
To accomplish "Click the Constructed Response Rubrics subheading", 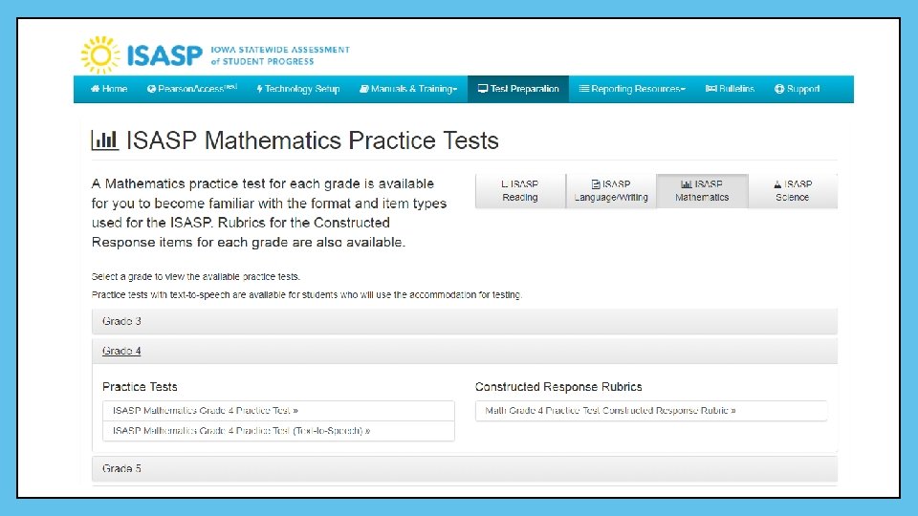I will pyautogui.click(x=558, y=387).
